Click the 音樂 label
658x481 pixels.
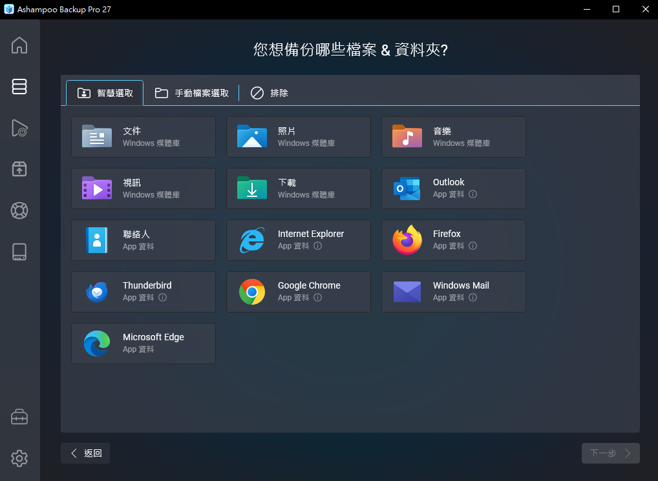(x=442, y=130)
